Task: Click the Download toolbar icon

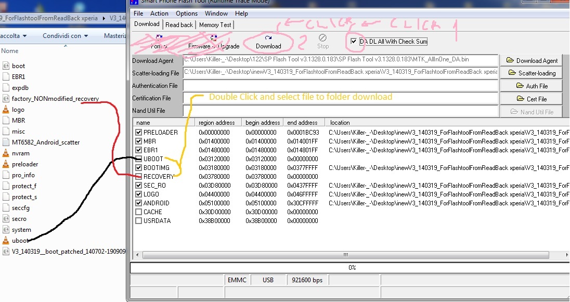Action: coord(268,38)
